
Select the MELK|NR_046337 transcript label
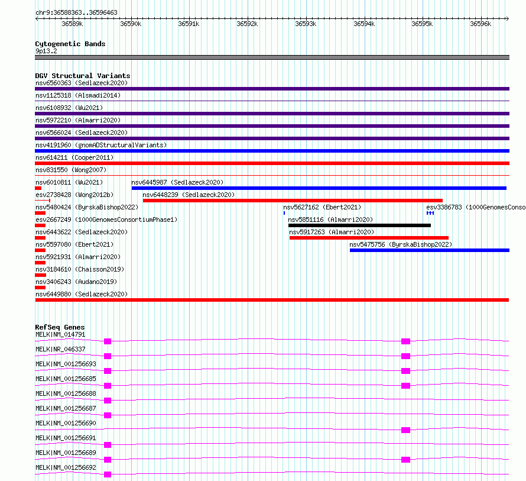coord(60,349)
